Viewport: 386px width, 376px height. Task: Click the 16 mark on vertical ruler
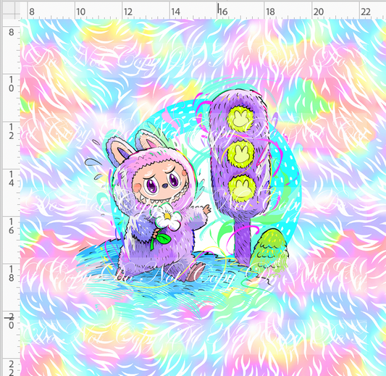(12, 226)
